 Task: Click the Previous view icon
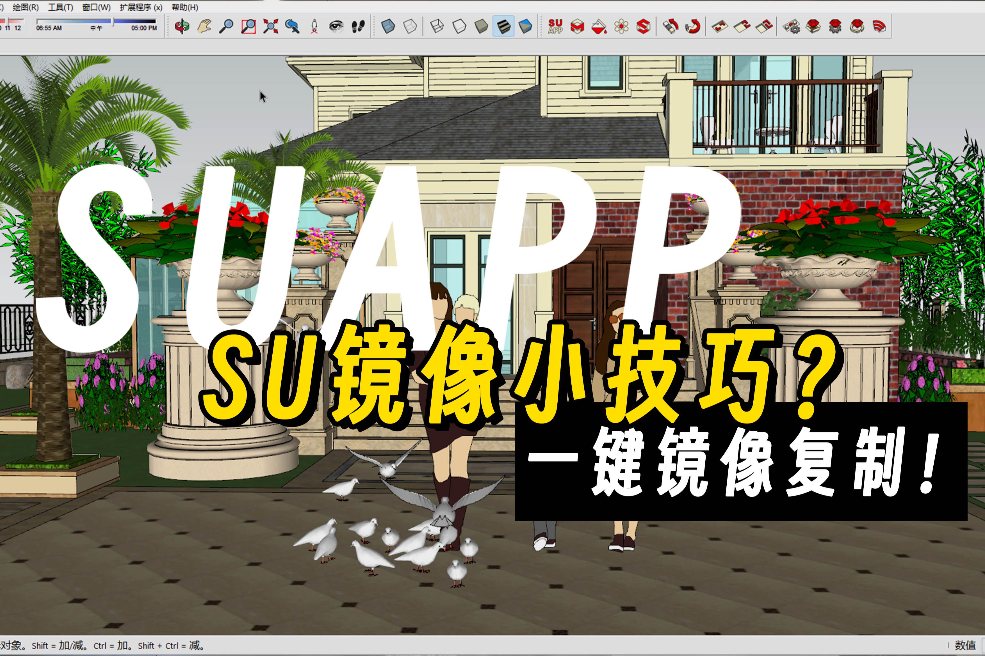pyautogui.click(x=292, y=27)
